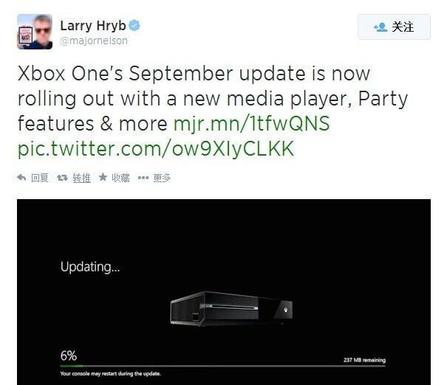Click the favorite star icon
This screenshot has width=447, height=385.
click(x=103, y=177)
